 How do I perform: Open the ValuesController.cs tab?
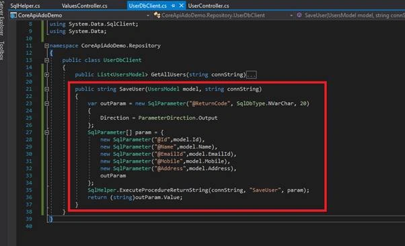click(85, 5)
